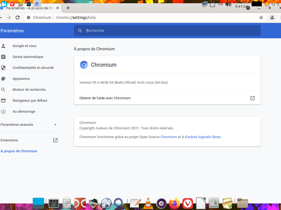Click external-link icon beside Obtenir de l'aide
This screenshot has height=210, width=281.
tap(252, 98)
